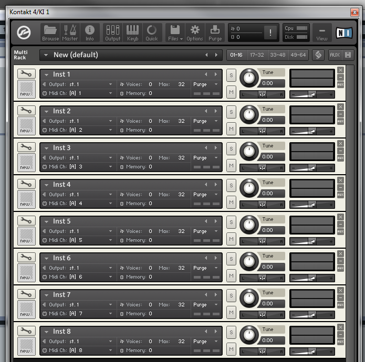Screen dimensions: 365x362
Task: Expand the Inst 4 name dropdown arrow
Action: click(46, 185)
